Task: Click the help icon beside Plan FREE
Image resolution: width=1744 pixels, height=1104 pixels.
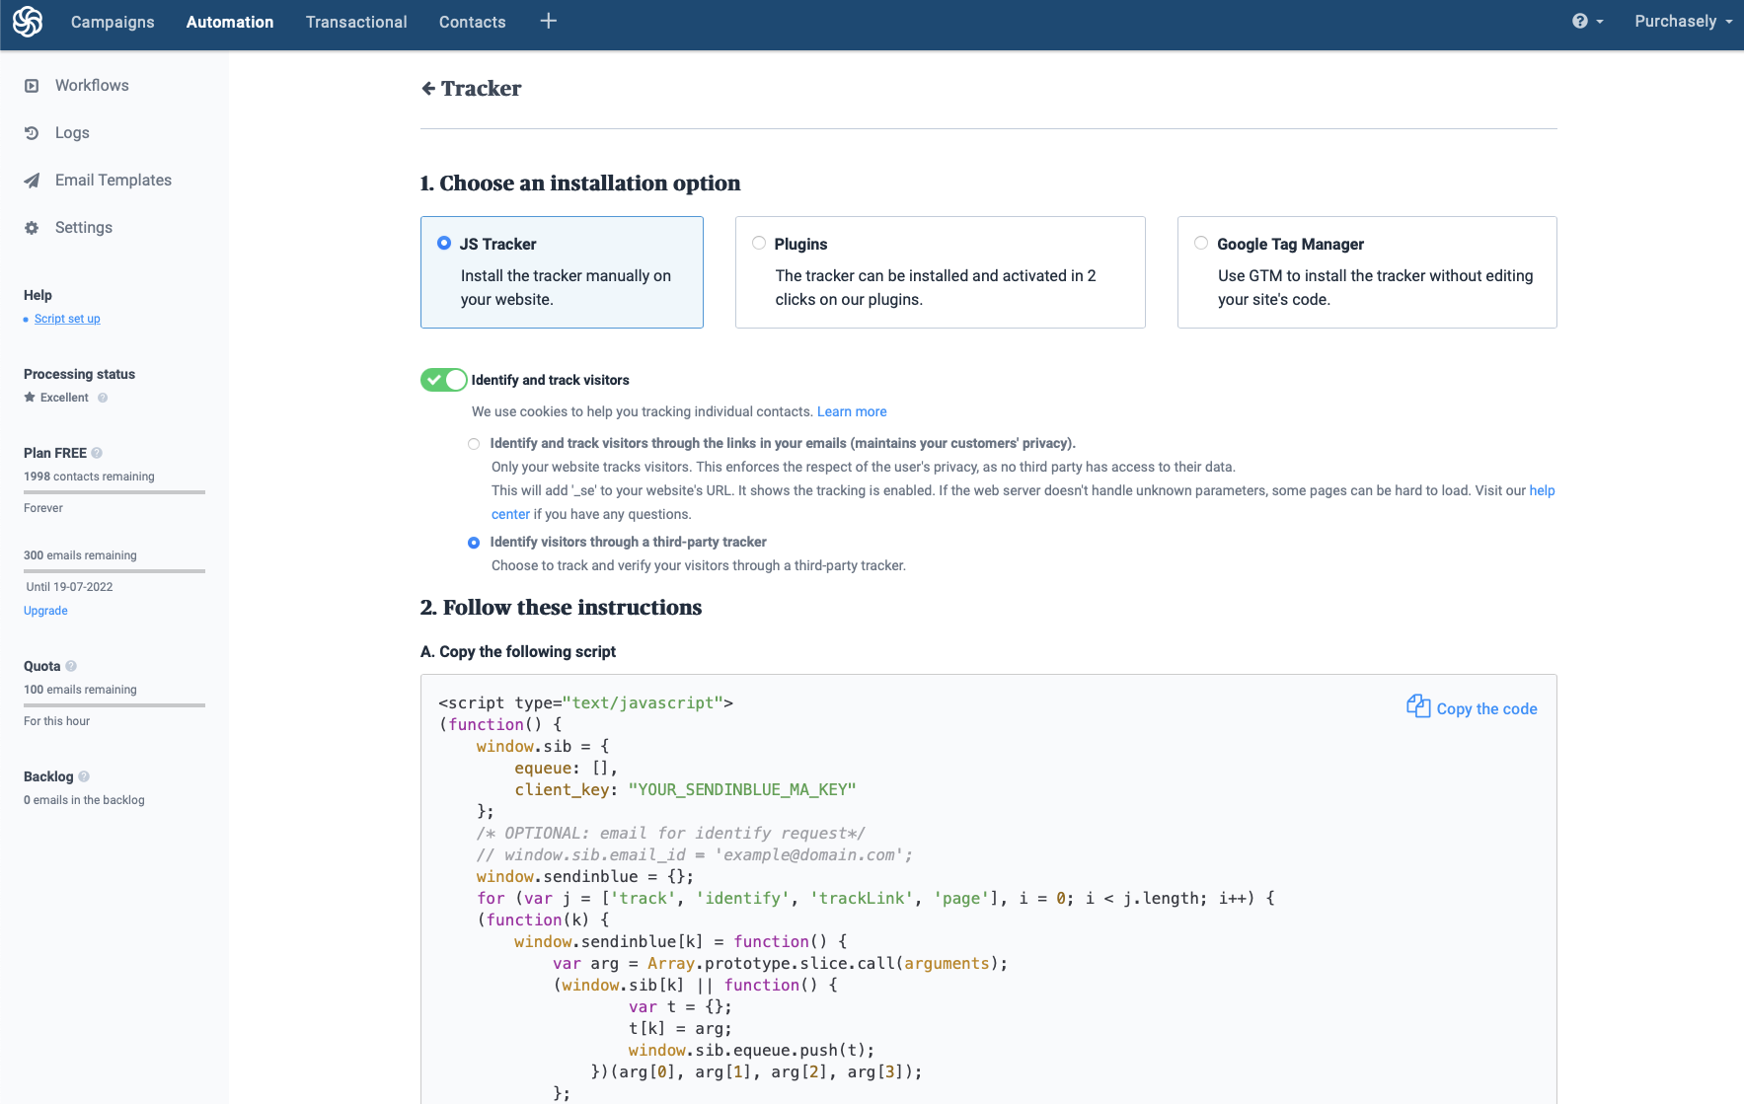Action: tap(97, 453)
